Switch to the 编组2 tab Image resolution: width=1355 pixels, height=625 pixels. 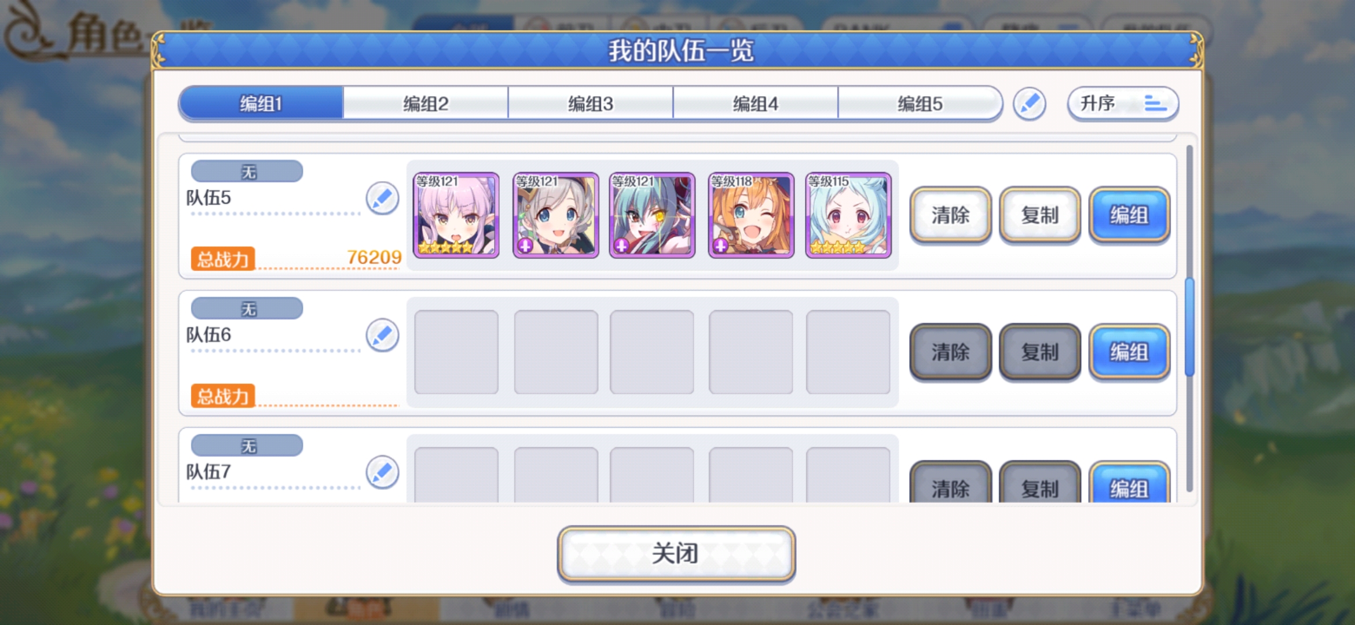(x=426, y=104)
